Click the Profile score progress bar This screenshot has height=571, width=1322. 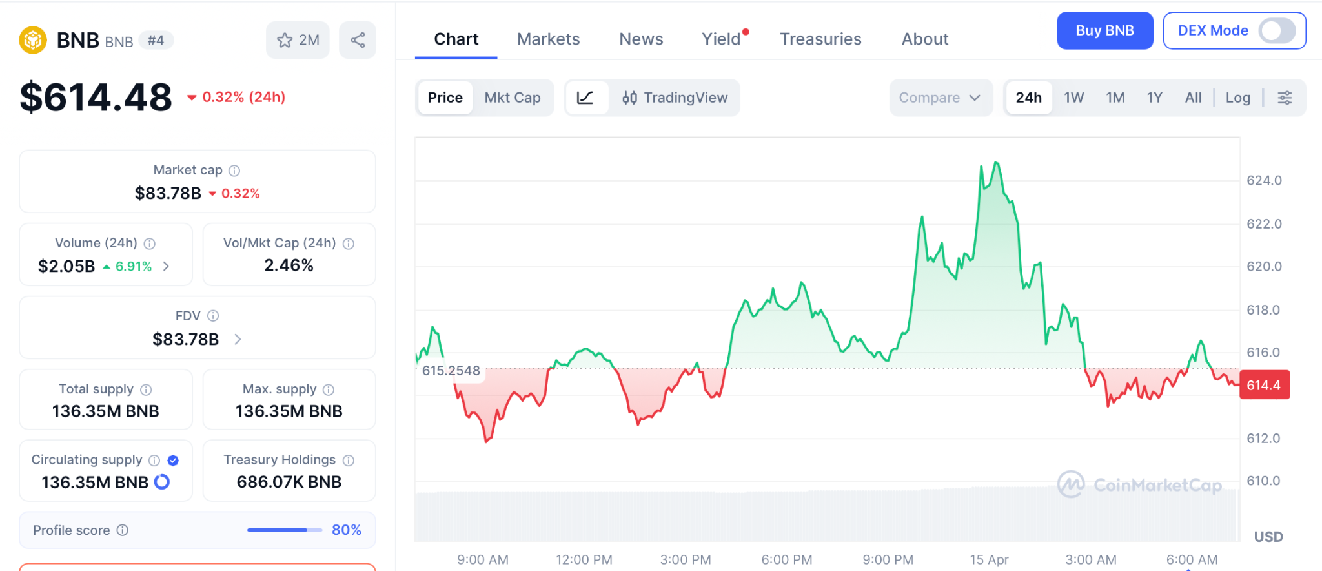pos(284,530)
